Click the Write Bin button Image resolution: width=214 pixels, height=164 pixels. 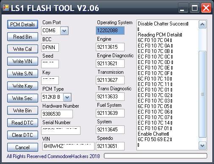pyautogui.click(x=22, y=111)
